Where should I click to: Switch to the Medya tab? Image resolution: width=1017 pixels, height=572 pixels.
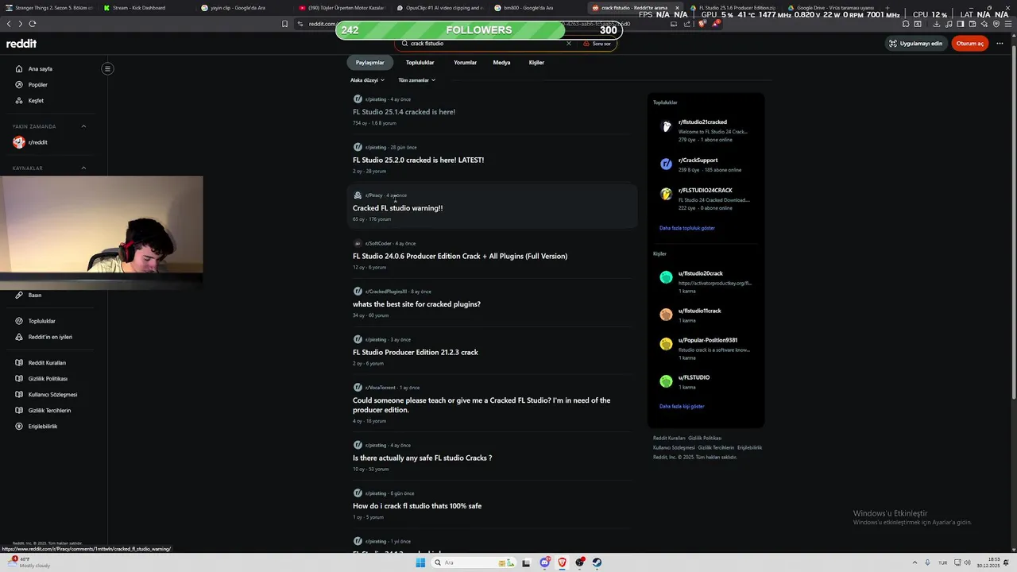(x=501, y=63)
